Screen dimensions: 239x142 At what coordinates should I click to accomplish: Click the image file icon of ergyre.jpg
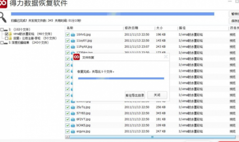73,131
